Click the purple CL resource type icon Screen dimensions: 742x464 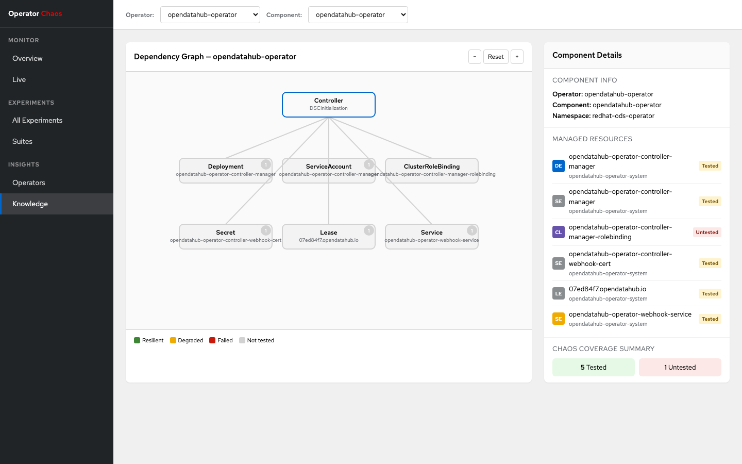(558, 232)
